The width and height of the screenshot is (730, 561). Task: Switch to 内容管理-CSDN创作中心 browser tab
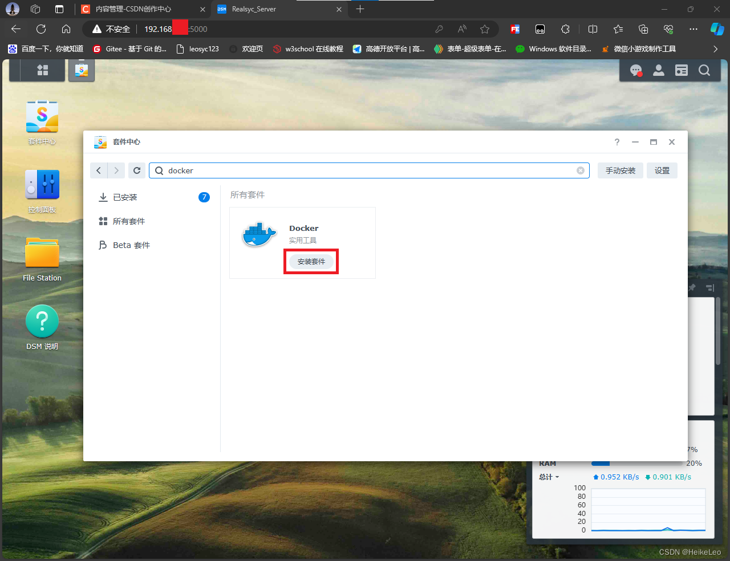[143, 9]
